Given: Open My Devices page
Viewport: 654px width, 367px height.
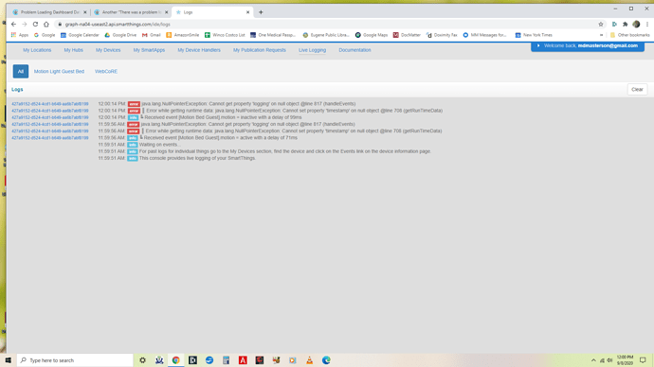Looking at the screenshot, I should click(x=108, y=50).
